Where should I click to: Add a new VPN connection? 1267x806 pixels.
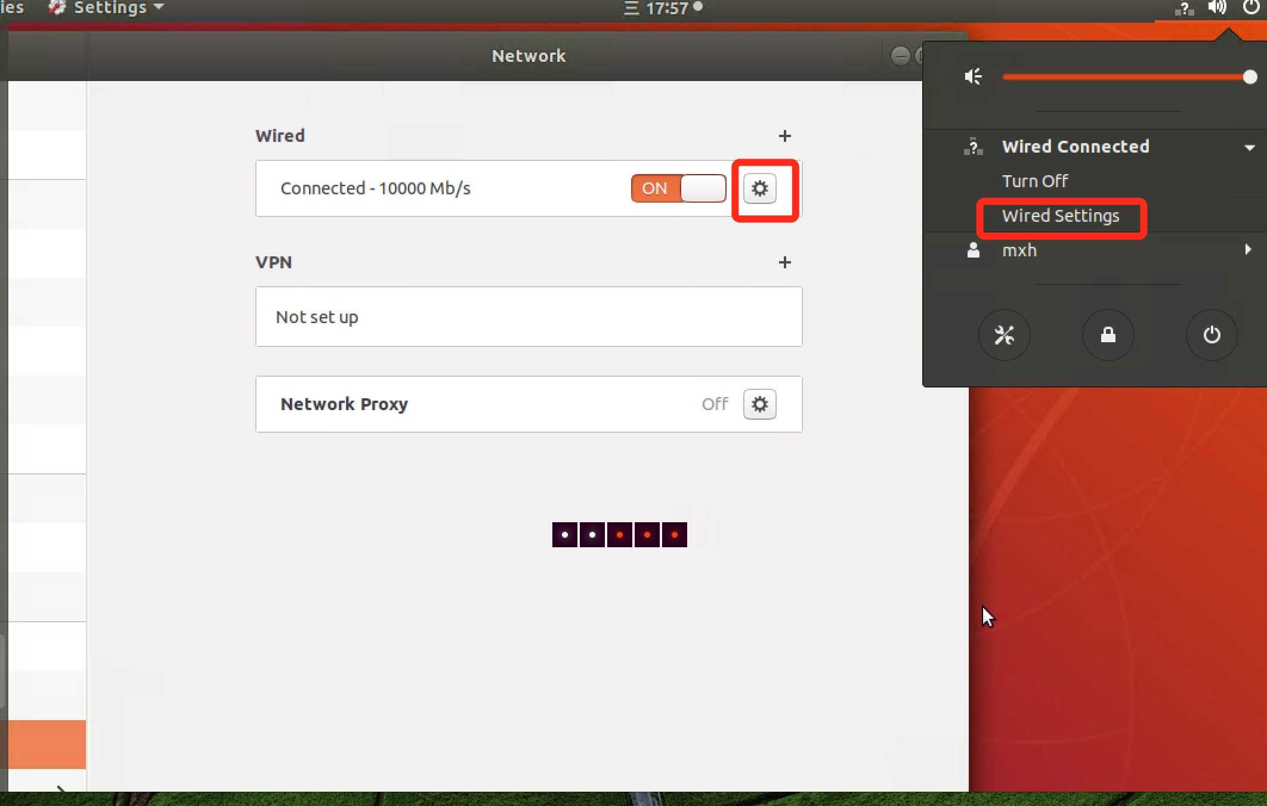(x=784, y=262)
